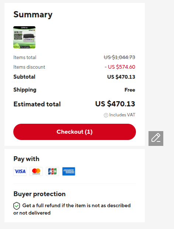Viewport: 174px width, 229px height.
Task: Click the red Checkout (1) button
Action: coord(75,132)
